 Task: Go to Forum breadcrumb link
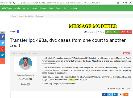click(x=20, y=16)
